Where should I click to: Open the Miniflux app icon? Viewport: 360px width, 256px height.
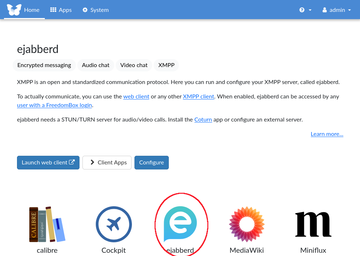(313, 224)
